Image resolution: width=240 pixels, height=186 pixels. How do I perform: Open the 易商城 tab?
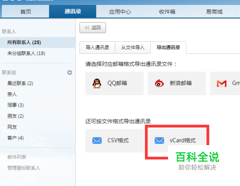tap(214, 12)
